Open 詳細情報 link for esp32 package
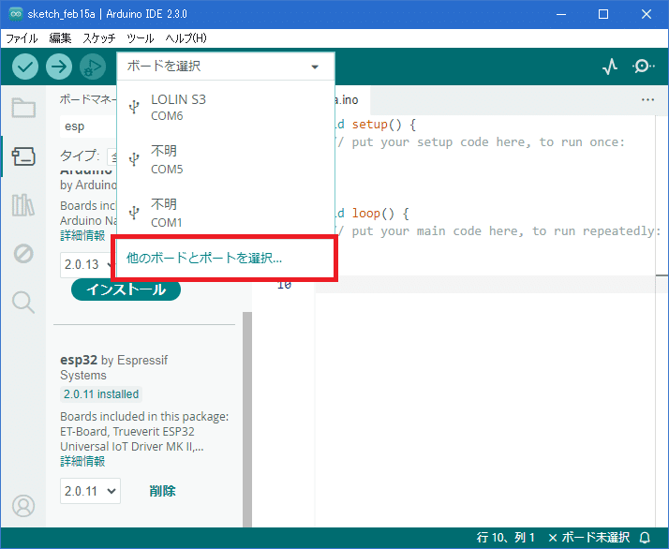Viewport: 669px width, 549px height. pyautogui.click(x=82, y=461)
